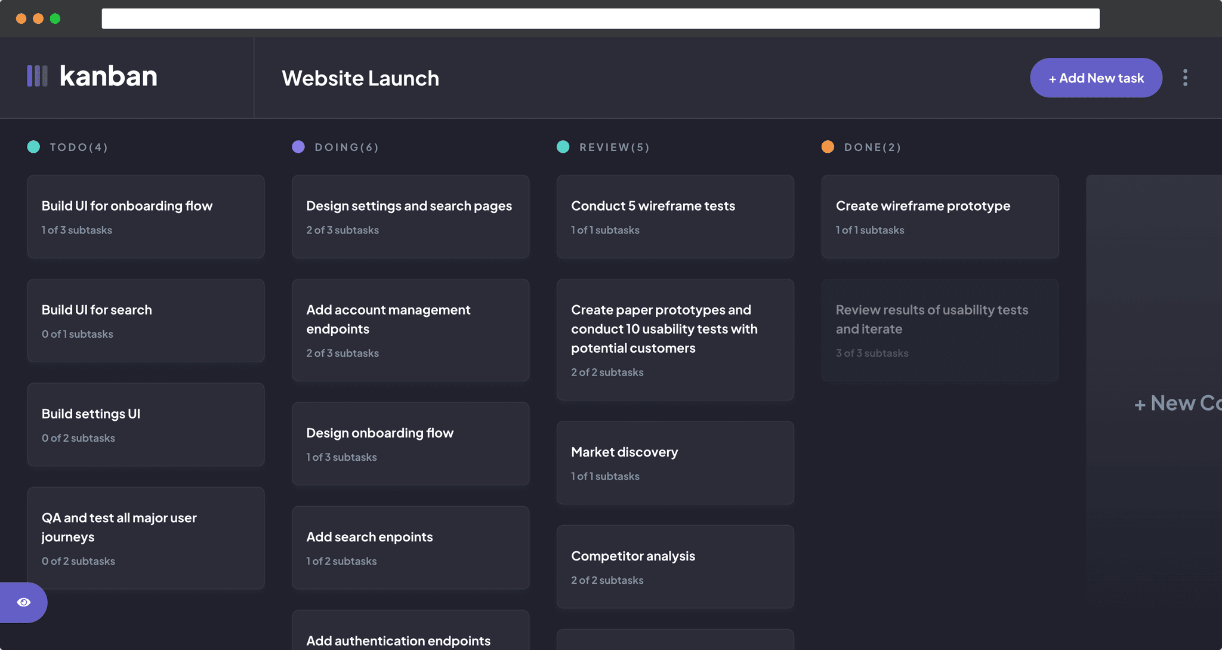Click the plus icon beside New Column
Screen dimensions: 1222x650
click(x=1140, y=403)
